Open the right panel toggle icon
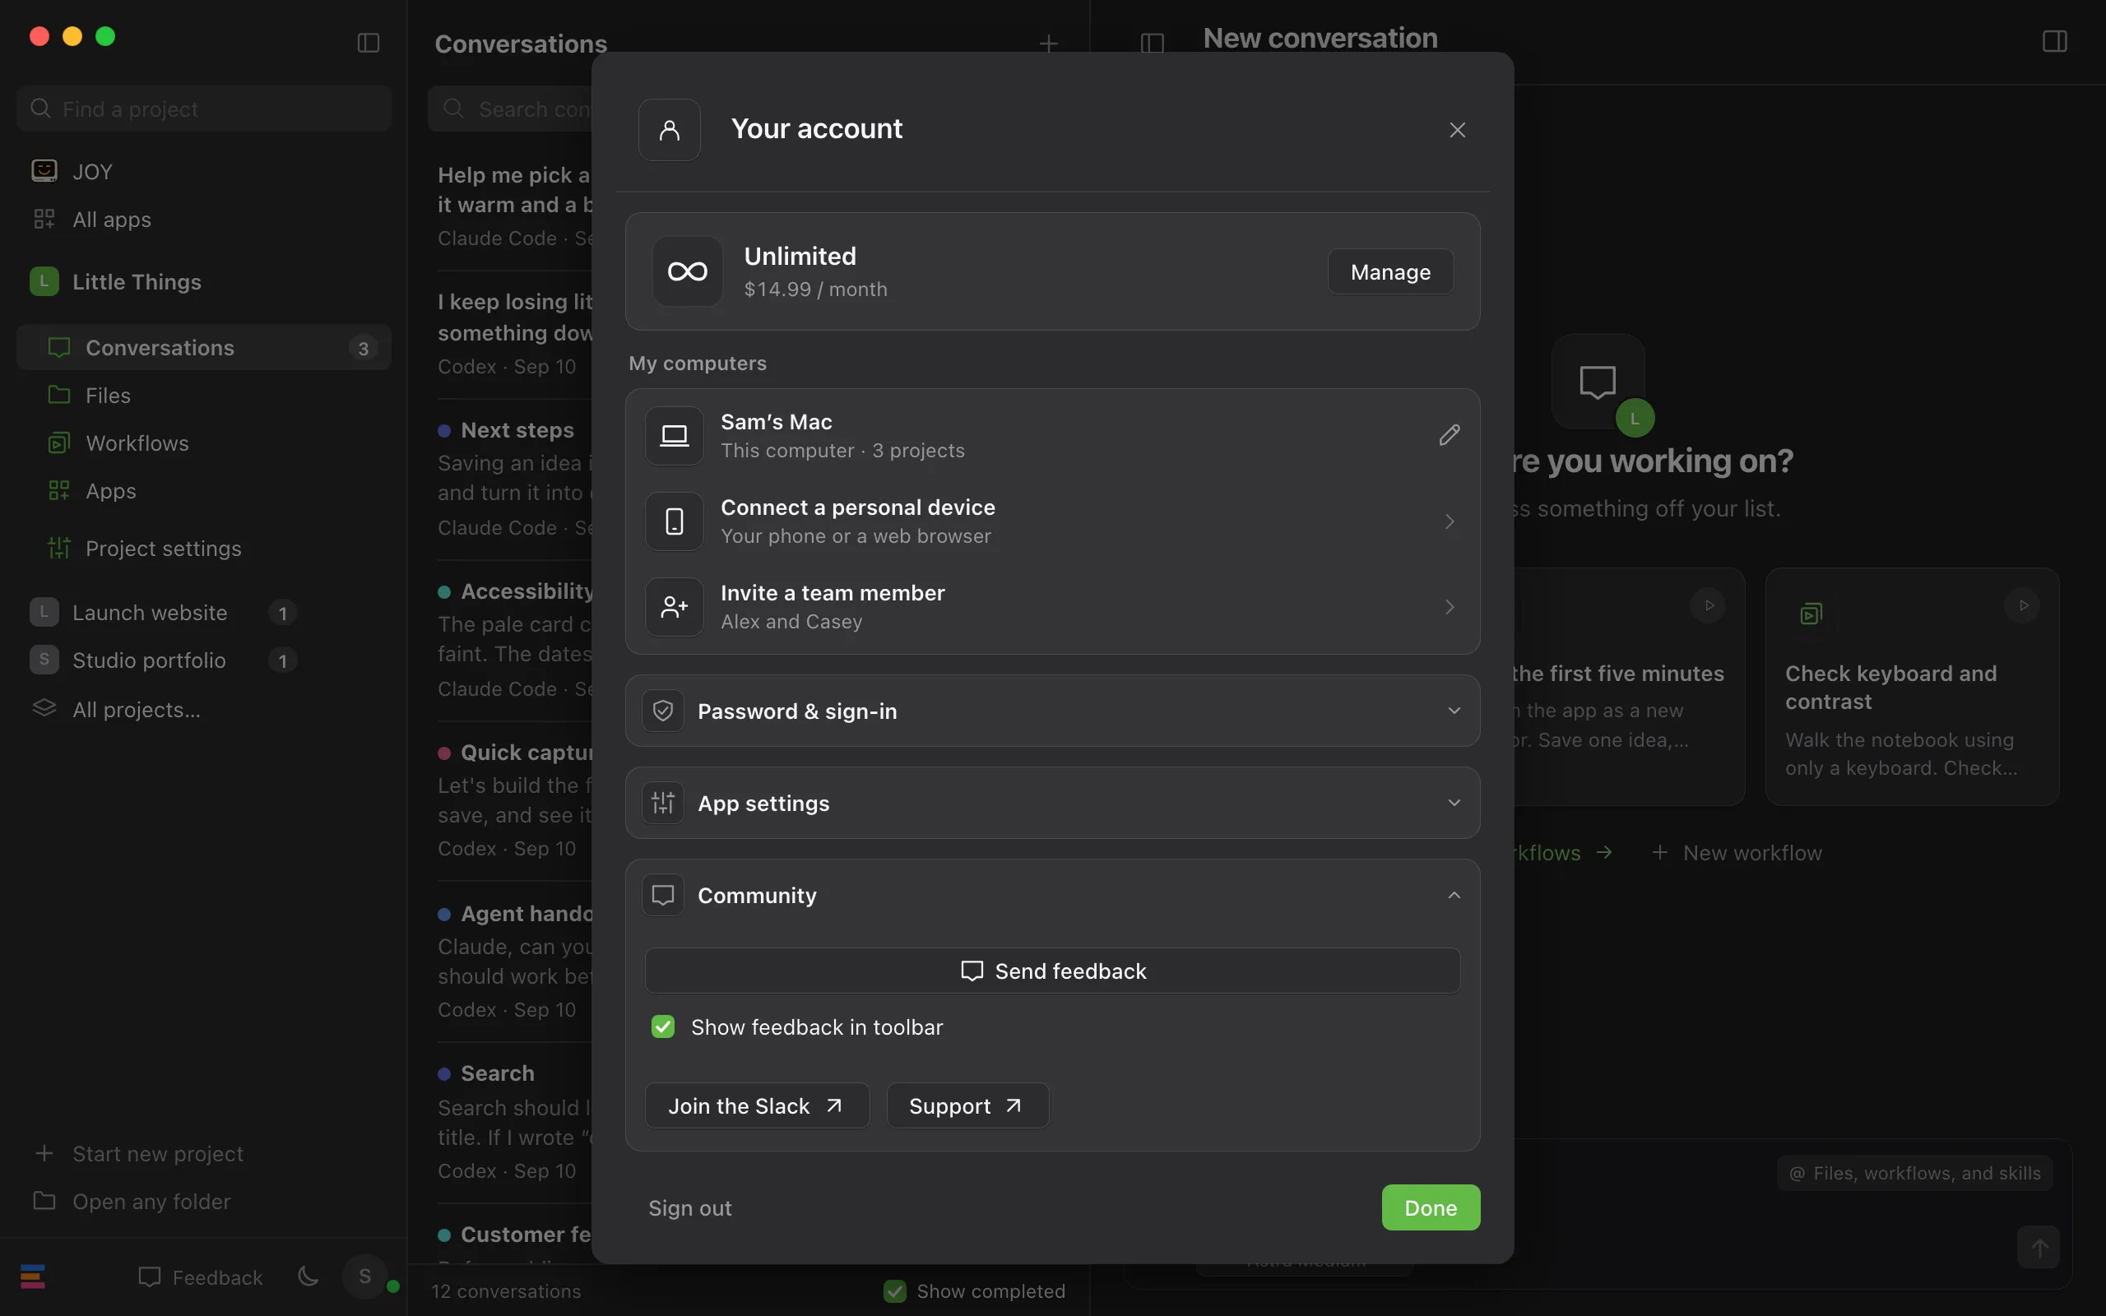The height and width of the screenshot is (1316, 2106). (2054, 41)
